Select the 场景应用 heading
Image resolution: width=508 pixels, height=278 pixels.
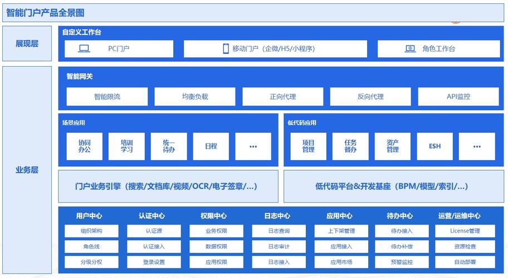74,123
